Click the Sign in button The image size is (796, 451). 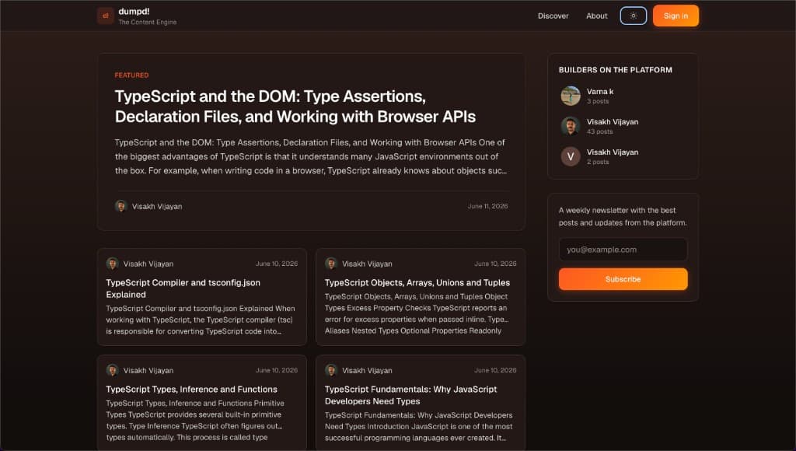tap(676, 16)
